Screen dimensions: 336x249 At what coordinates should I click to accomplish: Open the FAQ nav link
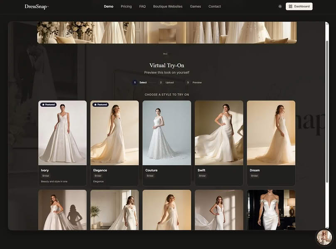coord(142,6)
